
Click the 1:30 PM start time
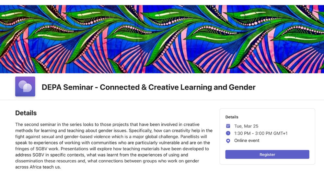coord(243,133)
